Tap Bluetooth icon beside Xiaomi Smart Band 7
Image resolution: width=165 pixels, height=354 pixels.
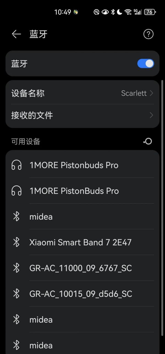(16, 242)
